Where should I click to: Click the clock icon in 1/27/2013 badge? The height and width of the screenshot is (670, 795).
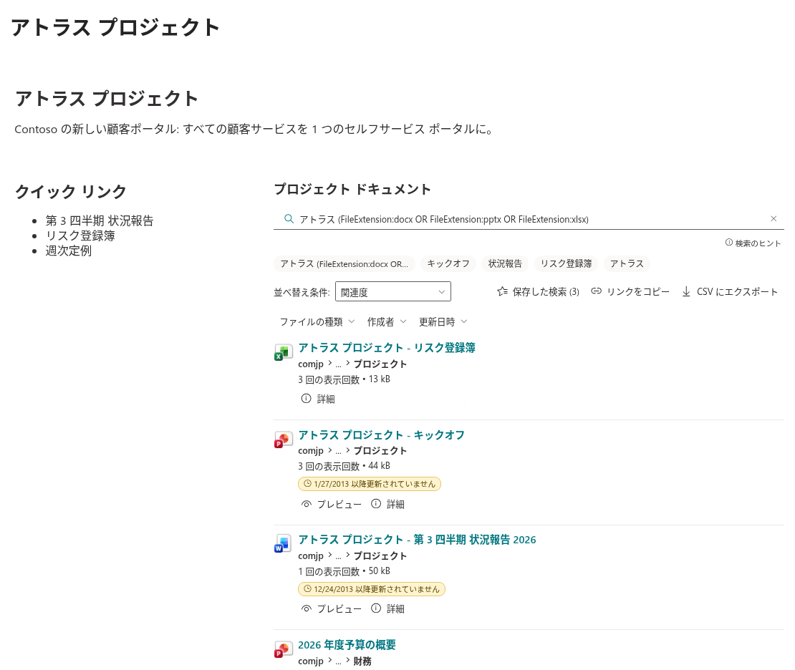click(307, 483)
